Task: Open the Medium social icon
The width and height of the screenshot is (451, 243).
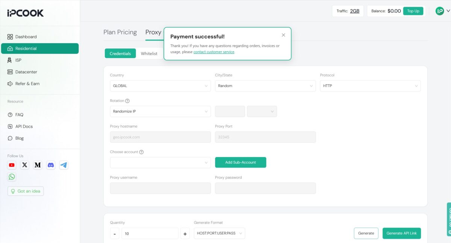Action: [x=38, y=165]
